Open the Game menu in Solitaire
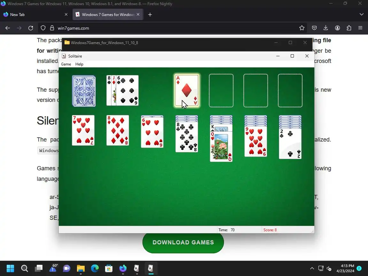The width and height of the screenshot is (368, 276). (66, 64)
